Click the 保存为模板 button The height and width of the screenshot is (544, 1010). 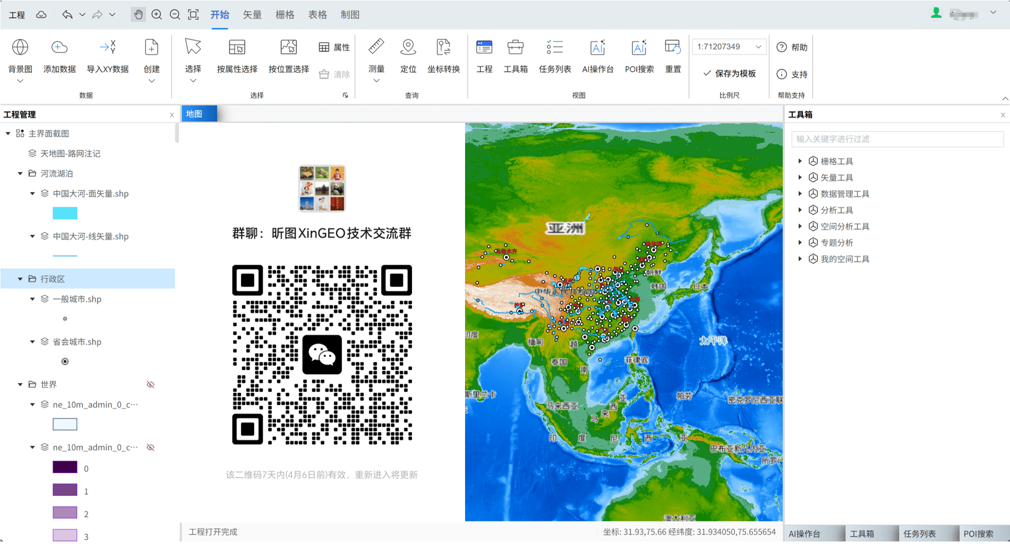[x=729, y=74]
